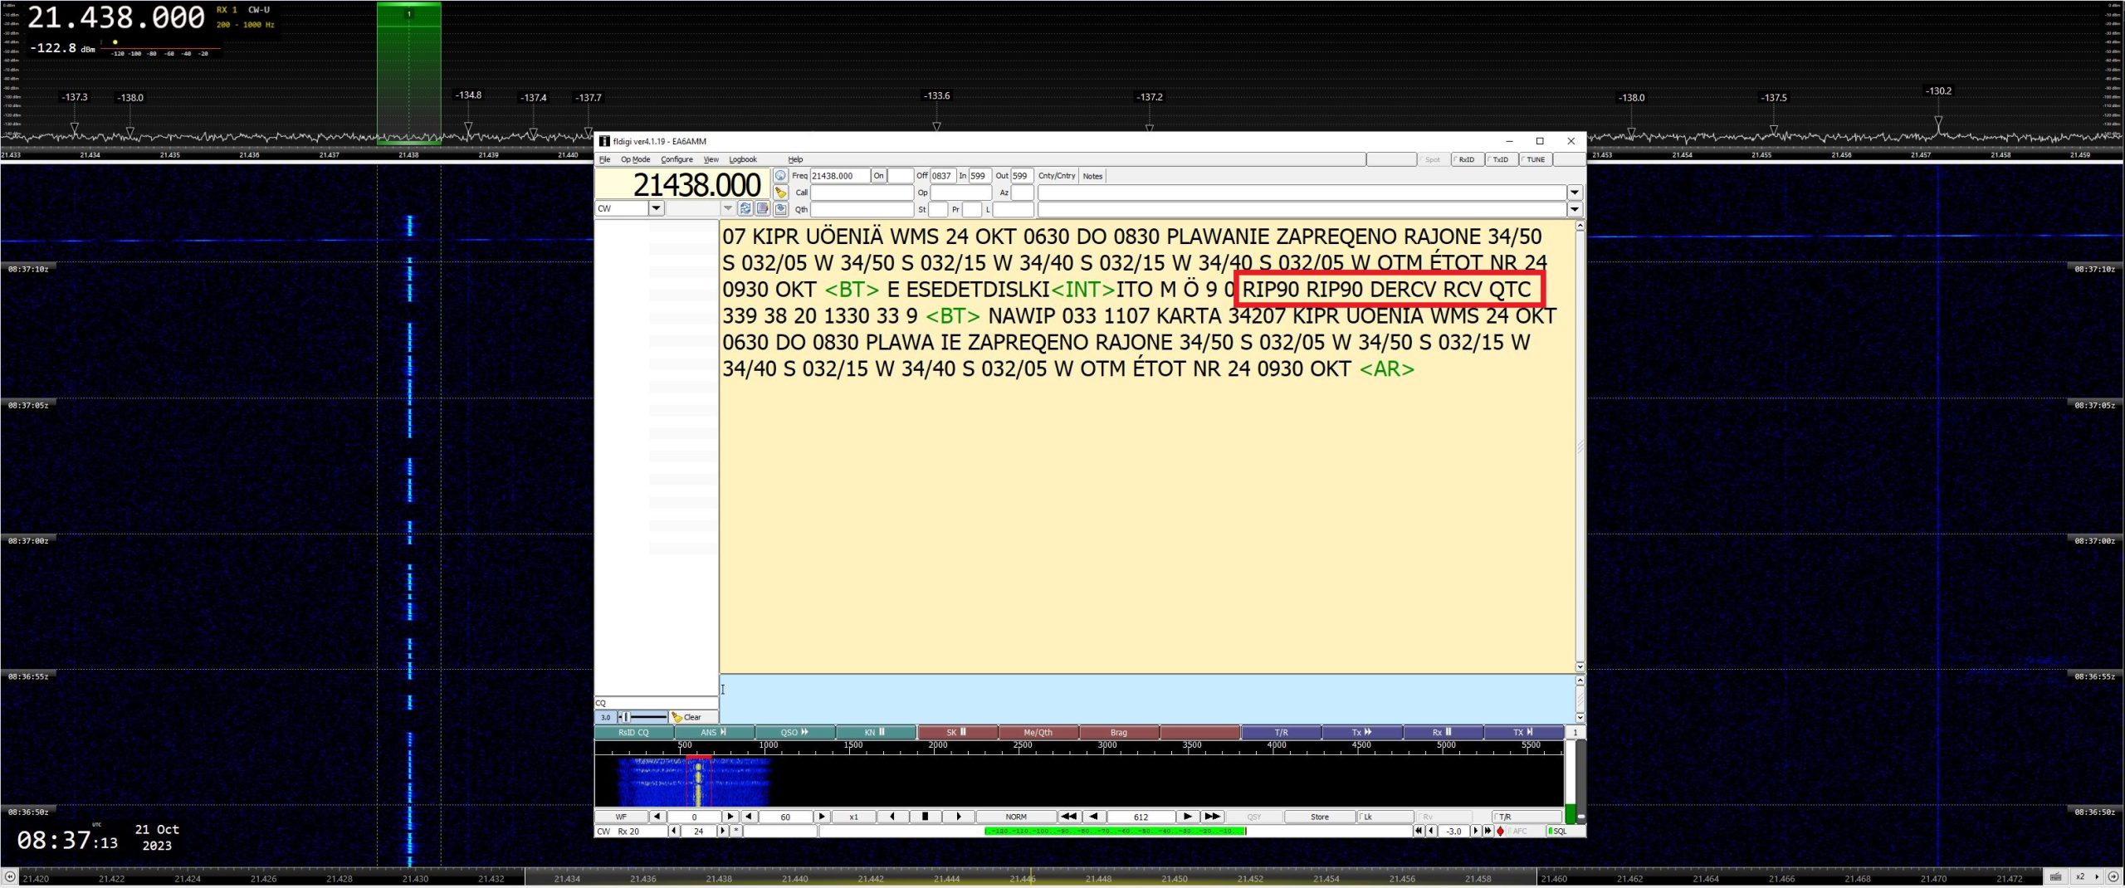Click the 3.0 slider next to Clear
Screen dimensions: 2125x888
pyautogui.click(x=643, y=717)
